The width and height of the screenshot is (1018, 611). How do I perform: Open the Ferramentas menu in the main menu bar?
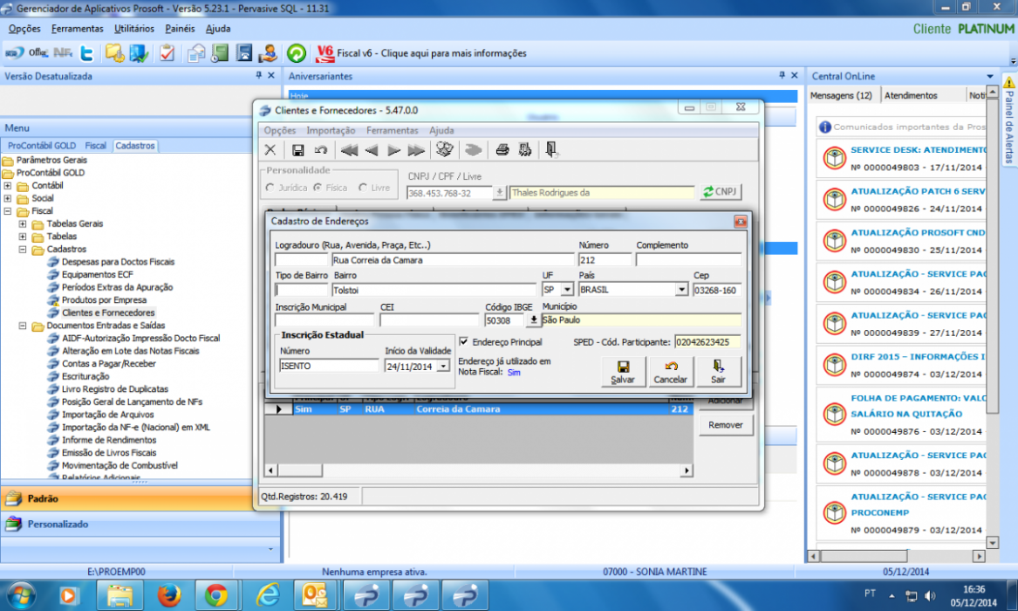[x=78, y=29]
